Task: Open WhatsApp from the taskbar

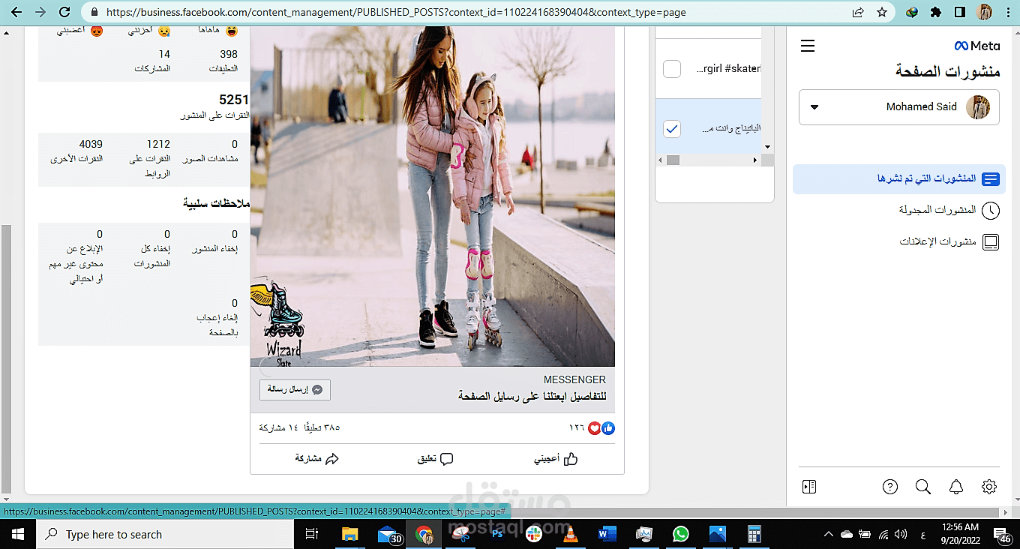Action: click(680, 534)
